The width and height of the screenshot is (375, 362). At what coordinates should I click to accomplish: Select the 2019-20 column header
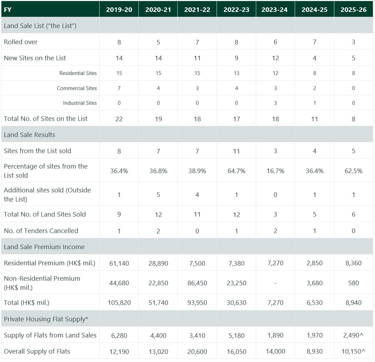[119, 10]
